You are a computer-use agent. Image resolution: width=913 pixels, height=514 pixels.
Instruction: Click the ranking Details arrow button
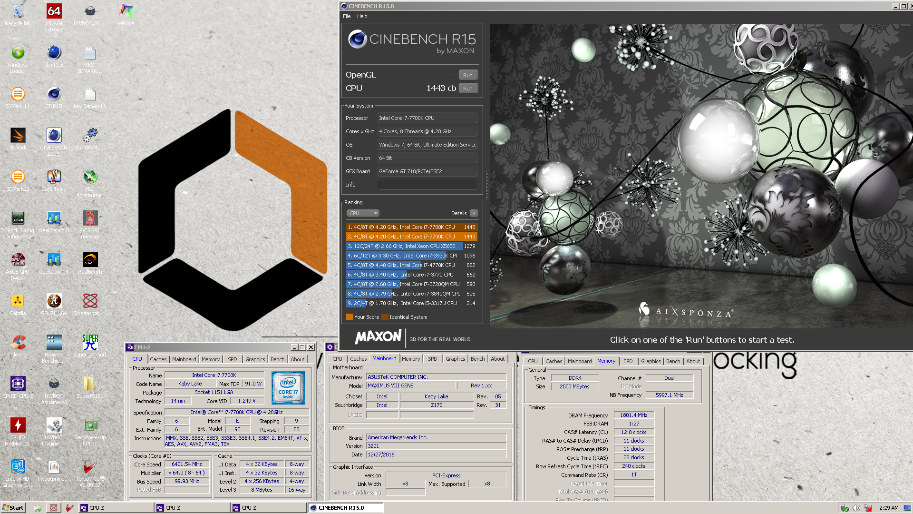(x=474, y=213)
